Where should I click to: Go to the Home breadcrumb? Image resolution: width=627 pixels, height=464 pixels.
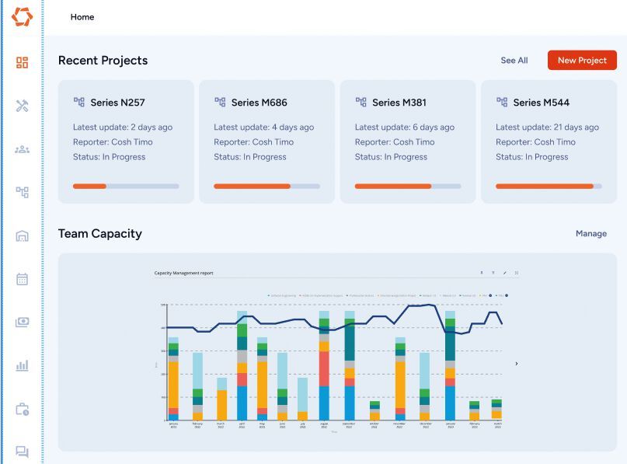click(82, 17)
